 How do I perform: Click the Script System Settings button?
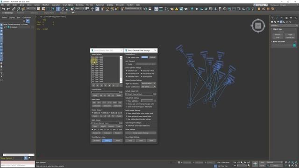click(x=141, y=133)
